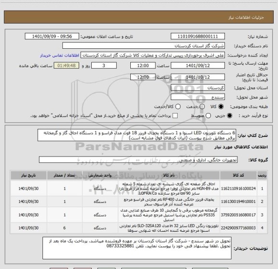The width and height of the screenshot is (278, 269).
Task: Click quantity 6 in the television row
Action: point(65,228)
